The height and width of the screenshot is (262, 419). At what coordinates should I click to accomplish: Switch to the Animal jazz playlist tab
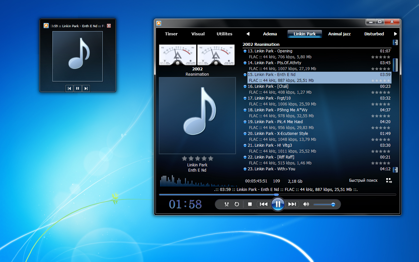click(339, 34)
